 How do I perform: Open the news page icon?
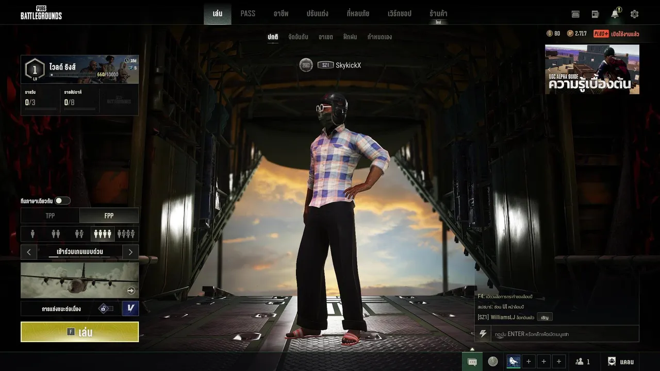coord(595,14)
